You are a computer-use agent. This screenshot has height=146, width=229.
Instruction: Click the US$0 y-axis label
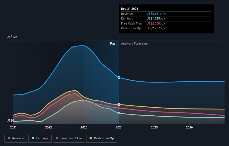pos(10,120)
